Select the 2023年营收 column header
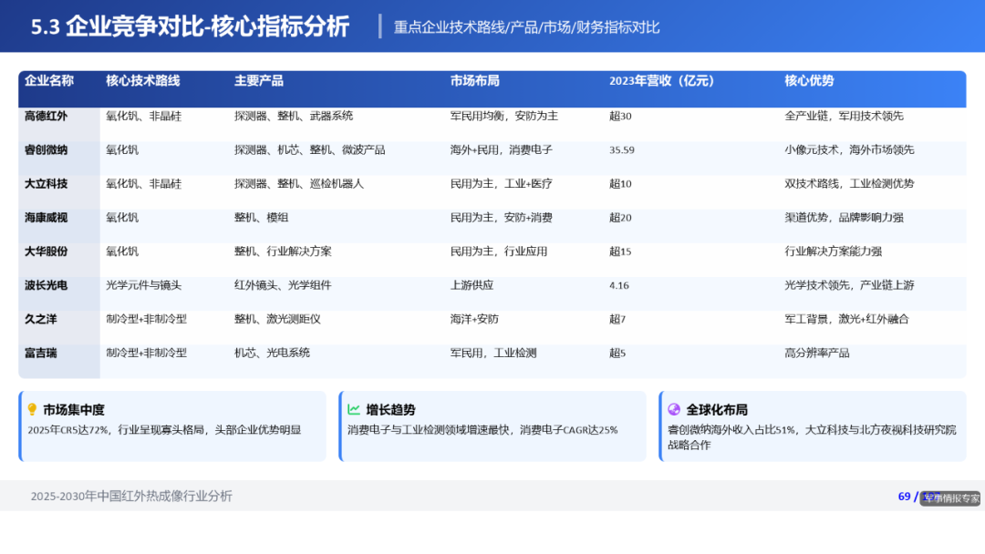 click(x=665, y=81)
